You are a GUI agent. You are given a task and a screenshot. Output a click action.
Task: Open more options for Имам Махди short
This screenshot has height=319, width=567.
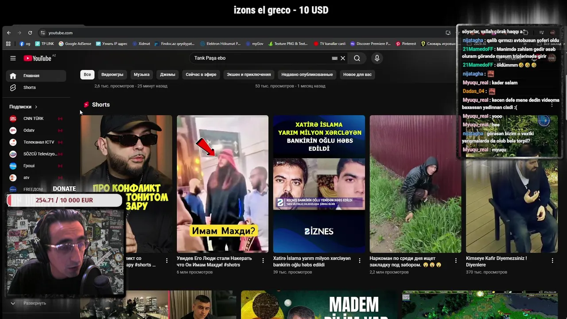[263, 261]
